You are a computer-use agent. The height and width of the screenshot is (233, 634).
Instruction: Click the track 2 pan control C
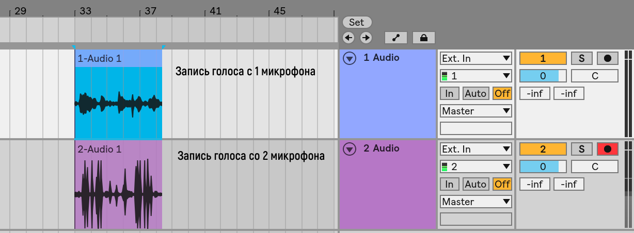(x=595, y=167)
